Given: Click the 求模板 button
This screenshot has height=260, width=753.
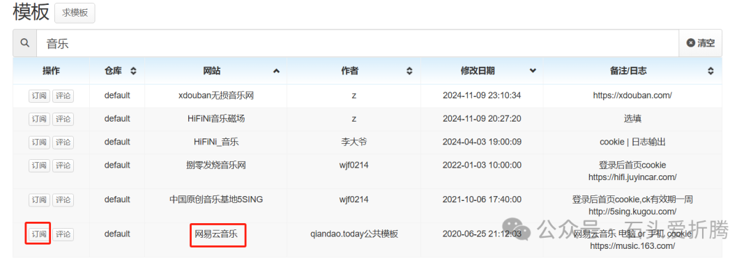Looking at the screenshot, I should click(75, 13).
